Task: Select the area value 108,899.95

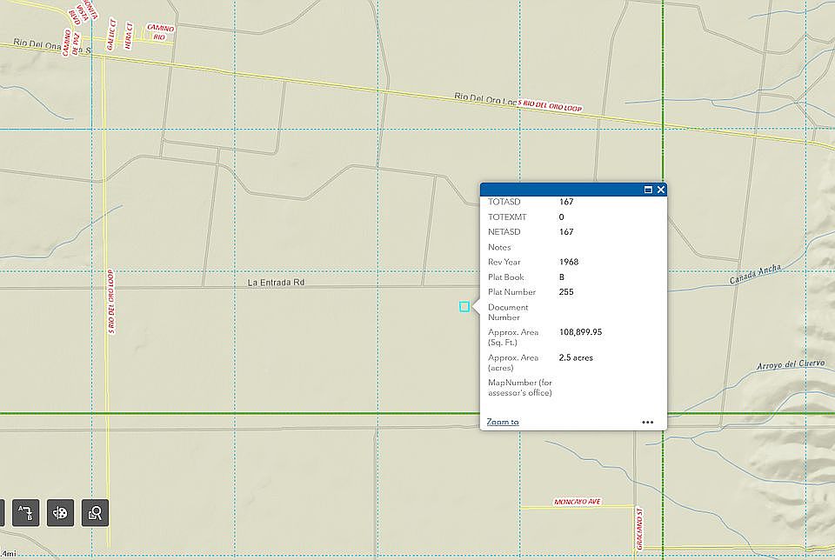Action: coord(580,331)
